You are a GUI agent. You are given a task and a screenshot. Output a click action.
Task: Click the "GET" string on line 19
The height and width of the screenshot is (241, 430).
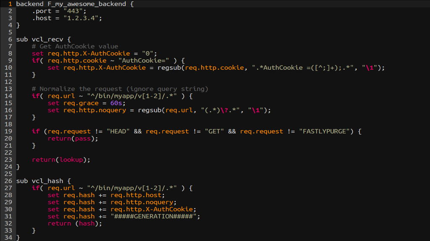point(214,131)
